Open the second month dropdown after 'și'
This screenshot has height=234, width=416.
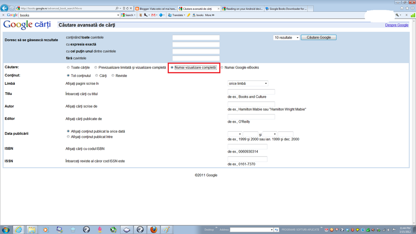click(270, 134)
